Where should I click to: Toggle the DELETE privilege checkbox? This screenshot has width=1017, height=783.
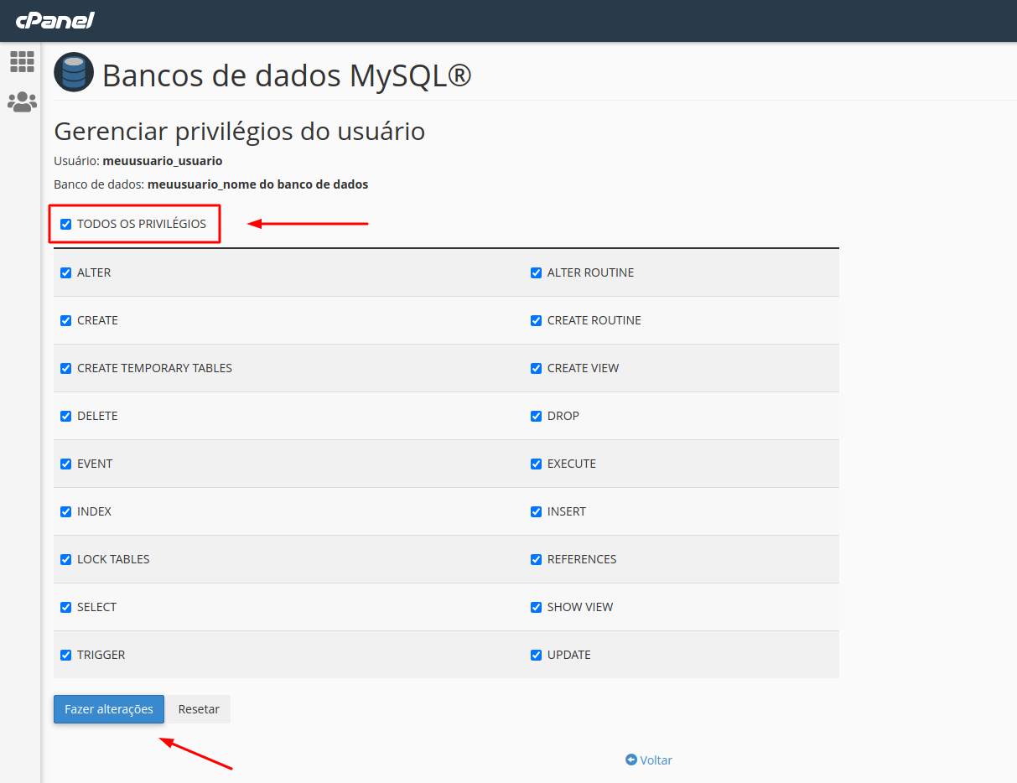[66, 416]
